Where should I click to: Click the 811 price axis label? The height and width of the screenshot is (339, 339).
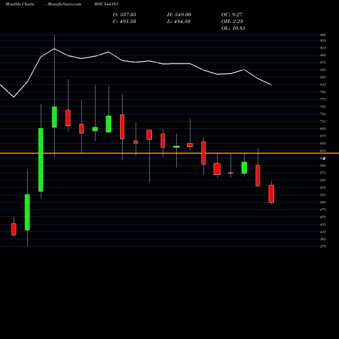323,85
